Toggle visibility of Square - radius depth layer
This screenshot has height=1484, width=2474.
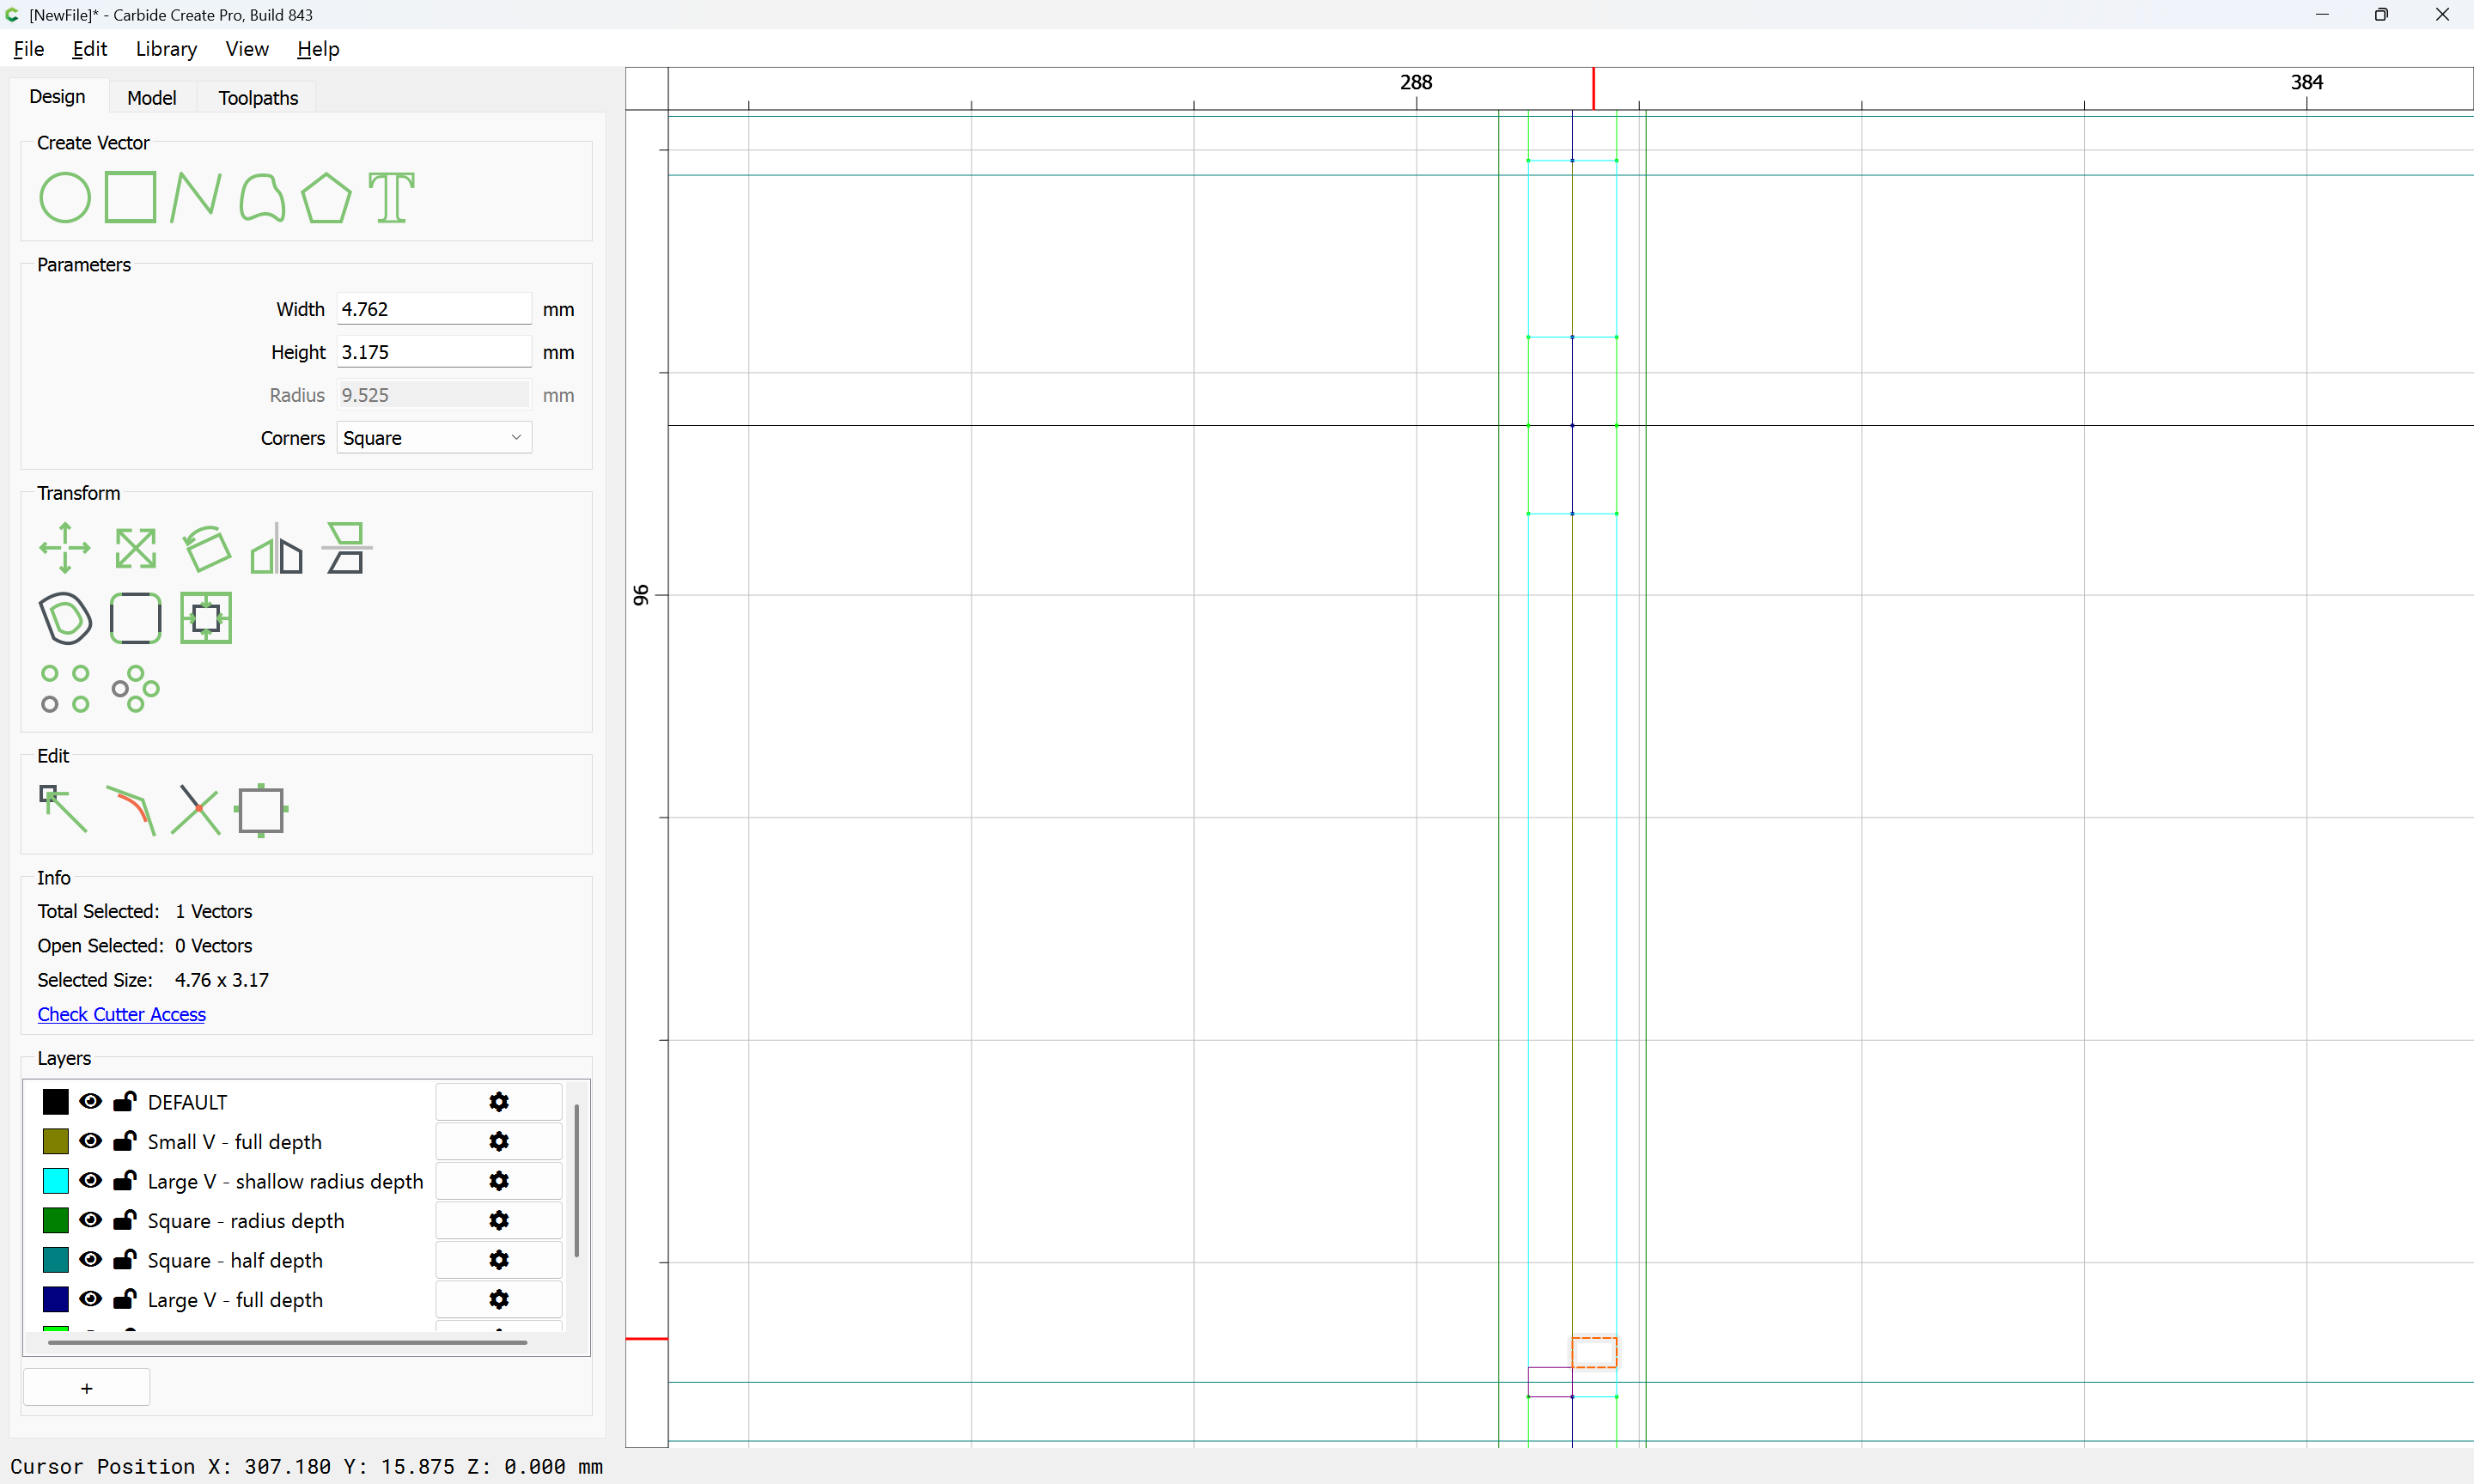coord(90,1220)
